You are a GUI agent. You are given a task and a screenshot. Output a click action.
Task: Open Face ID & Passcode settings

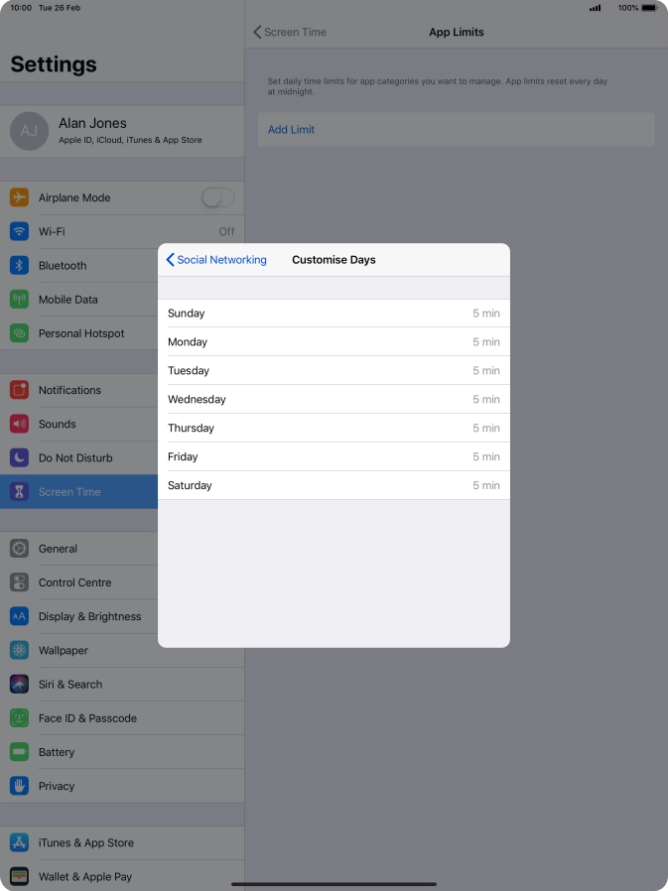[x=87, y=718]
